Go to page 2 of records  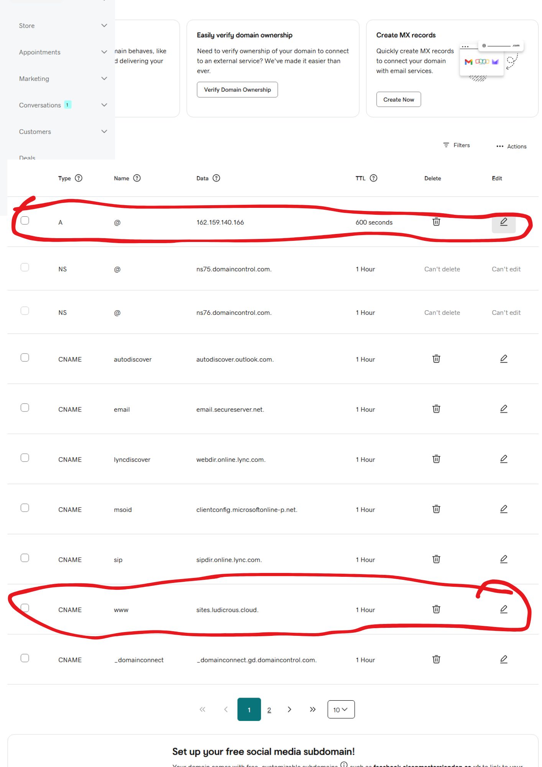[x=269, y=710]
